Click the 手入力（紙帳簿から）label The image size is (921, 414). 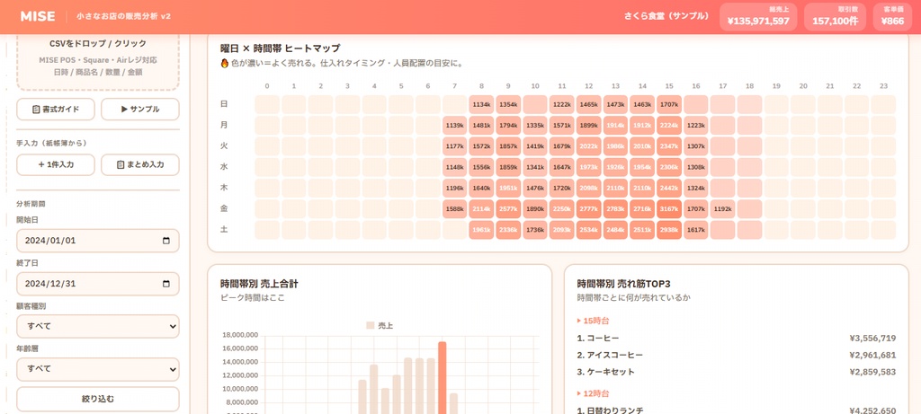tap(53, 143)
